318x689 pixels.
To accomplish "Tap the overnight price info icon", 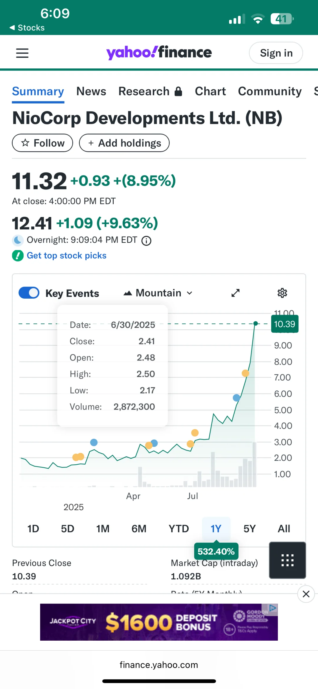I will pos(146,241).
